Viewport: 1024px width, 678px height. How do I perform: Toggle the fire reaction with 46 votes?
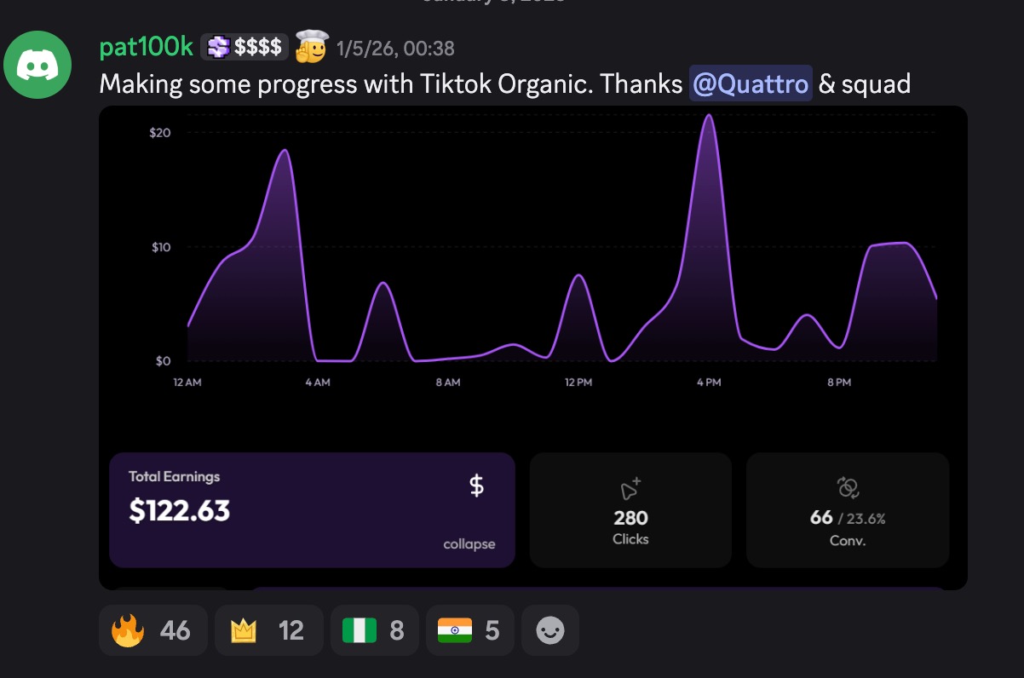[x=152, y=630]
